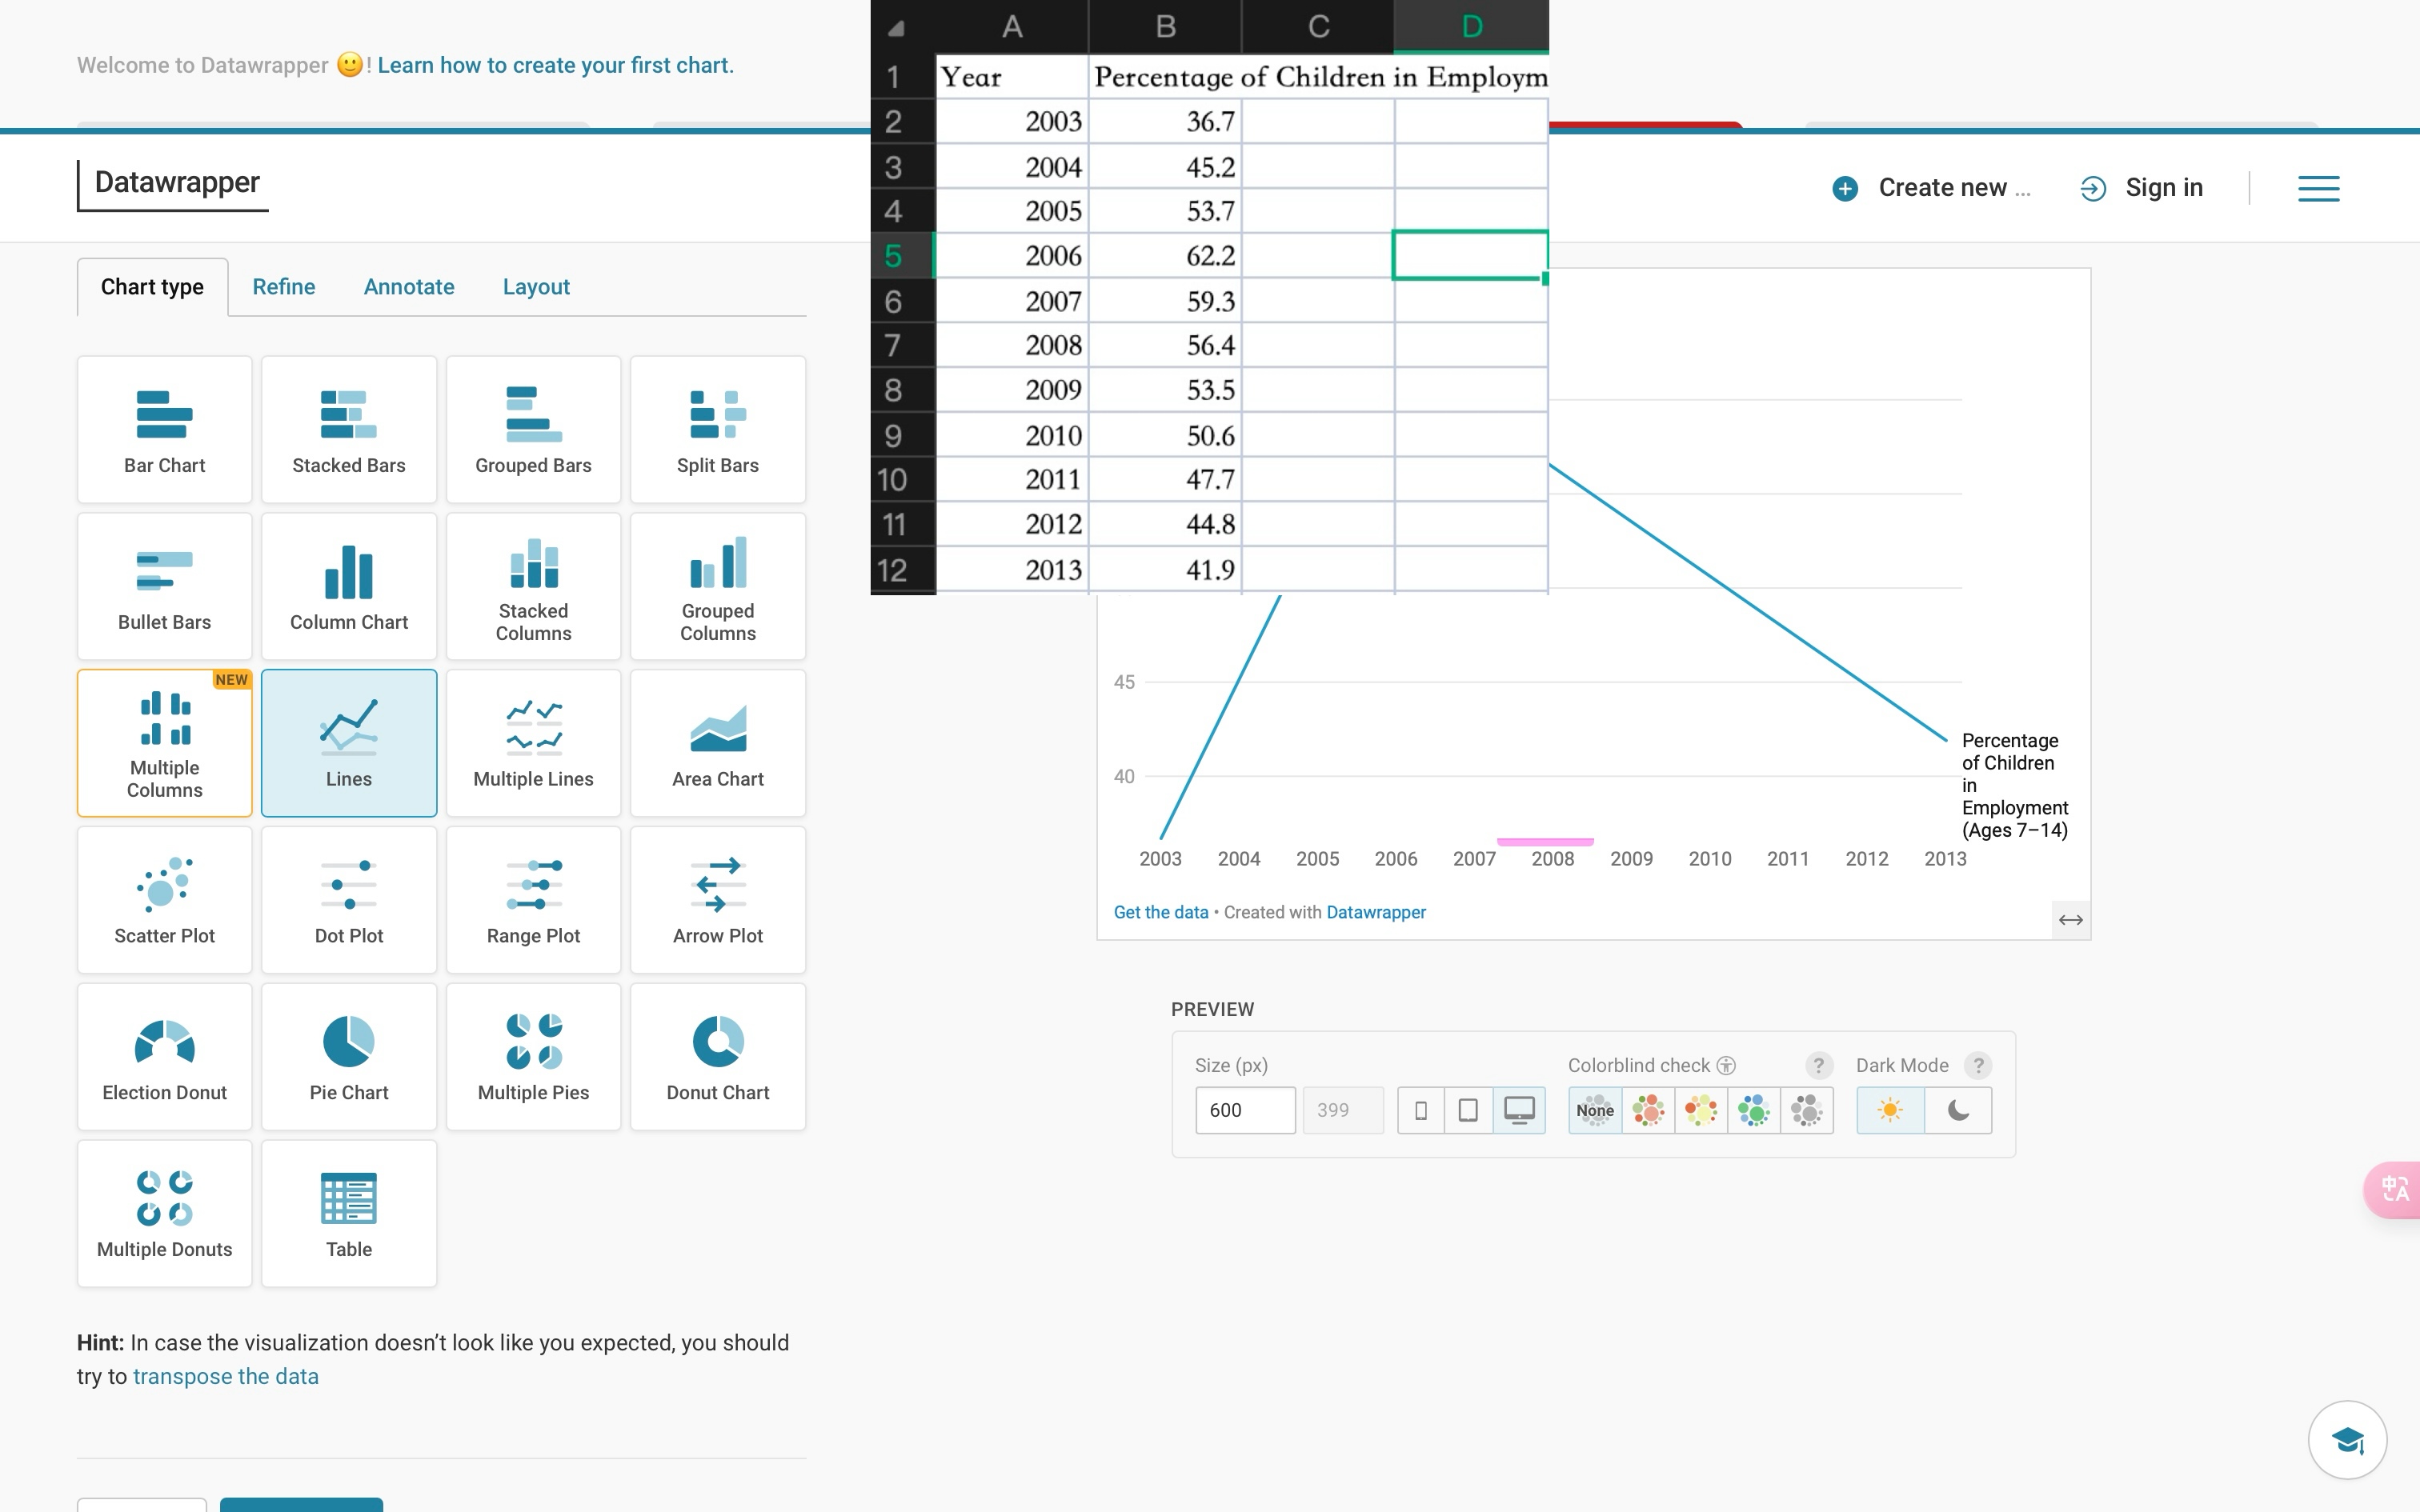Choose the Area Chart type
The height and width of the screenshot is (1512, 2420).
point(717,742)
